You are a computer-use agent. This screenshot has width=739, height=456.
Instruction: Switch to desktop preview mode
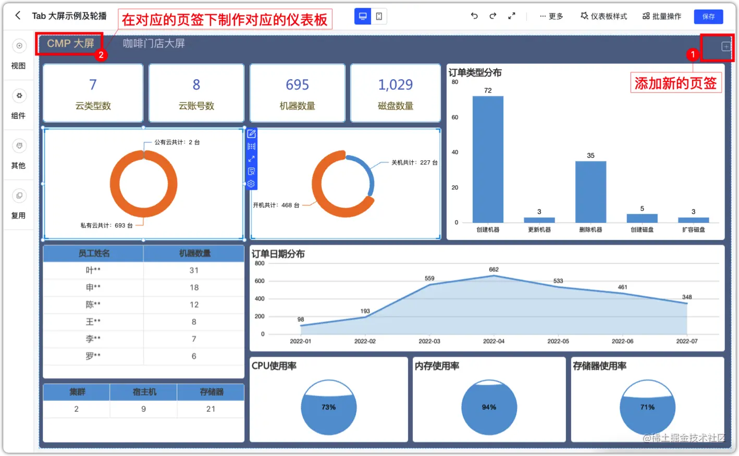click(x=363, y=16)
